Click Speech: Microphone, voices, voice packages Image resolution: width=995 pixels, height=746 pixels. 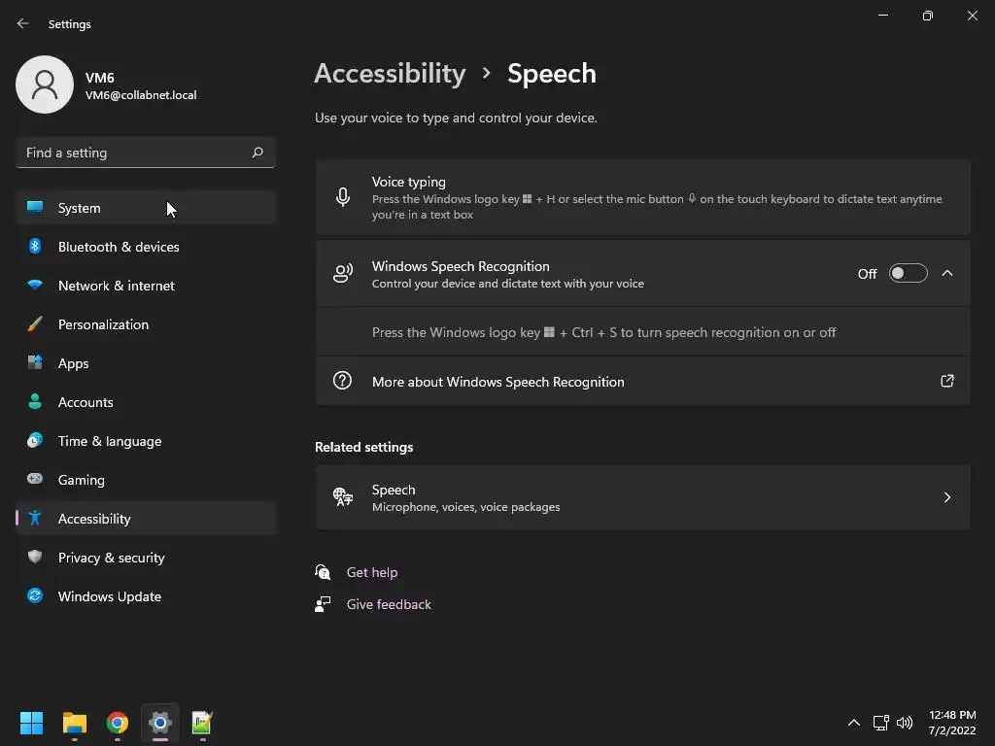click(x=643, y=497)
